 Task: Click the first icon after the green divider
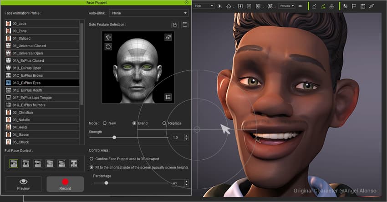click(314, 6)
